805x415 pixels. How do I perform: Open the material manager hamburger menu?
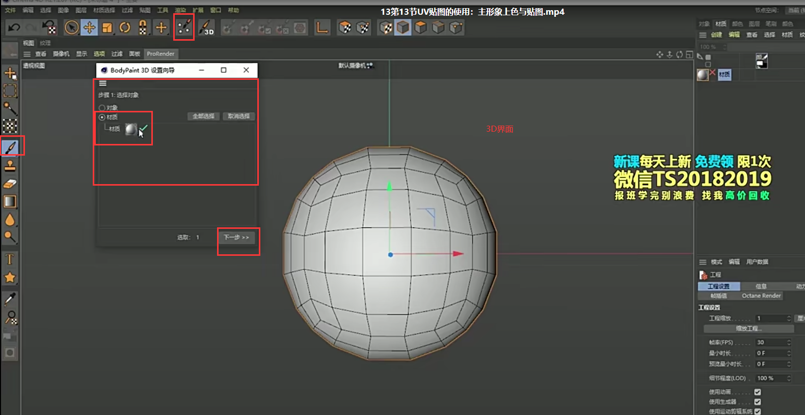tap(703, 35)
